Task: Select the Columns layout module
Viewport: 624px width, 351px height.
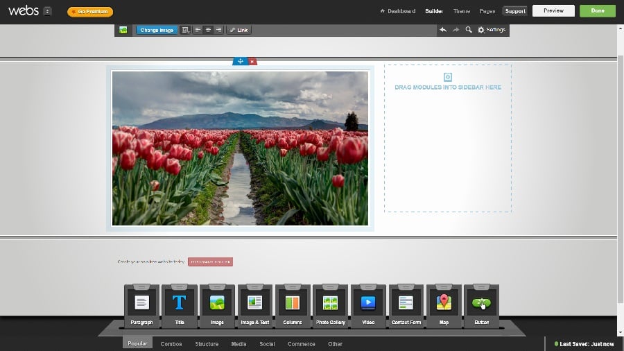Action: click(293, 303)
